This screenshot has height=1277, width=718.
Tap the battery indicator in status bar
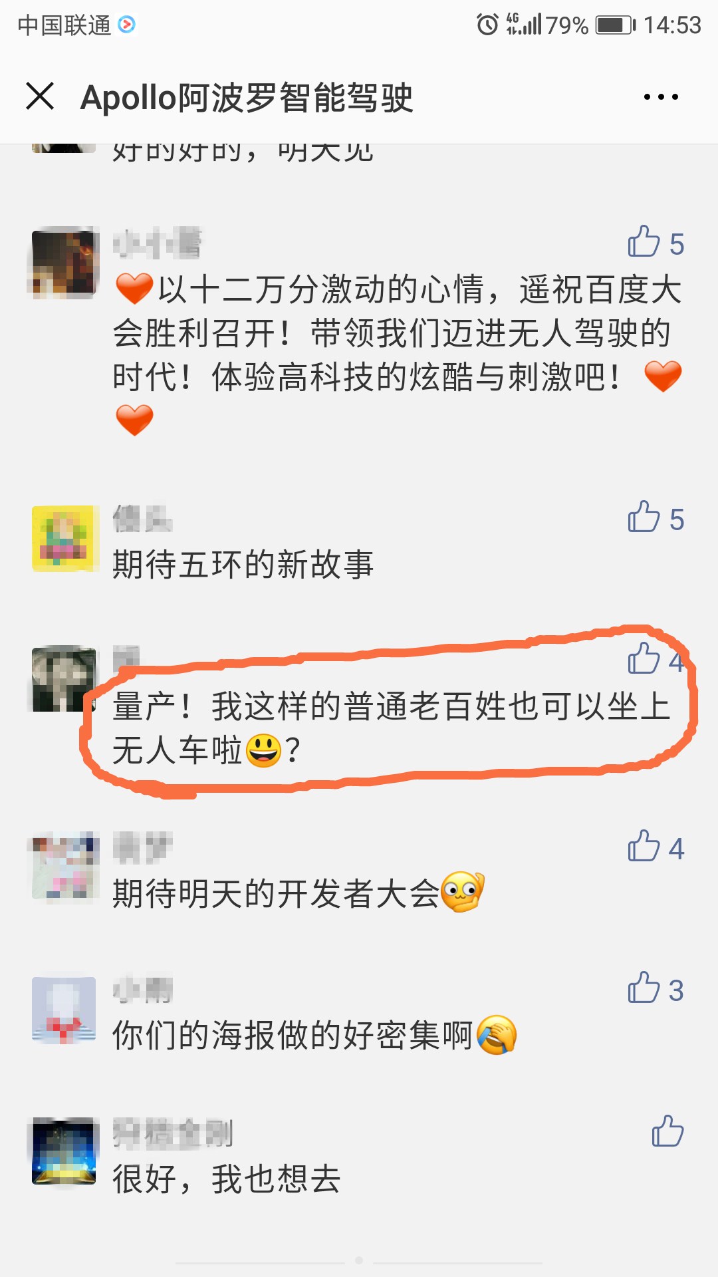pyautogui.click(x=616, y=25)
